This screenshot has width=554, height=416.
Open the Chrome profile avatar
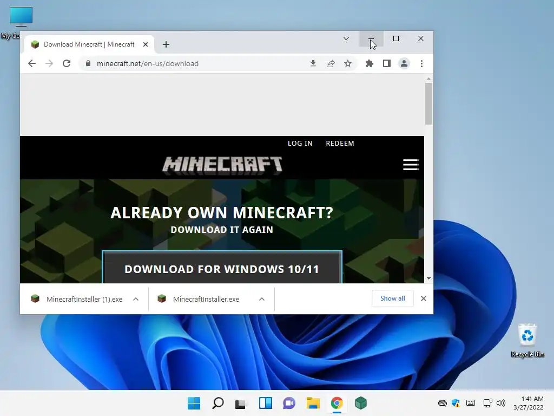pos(404,64)
